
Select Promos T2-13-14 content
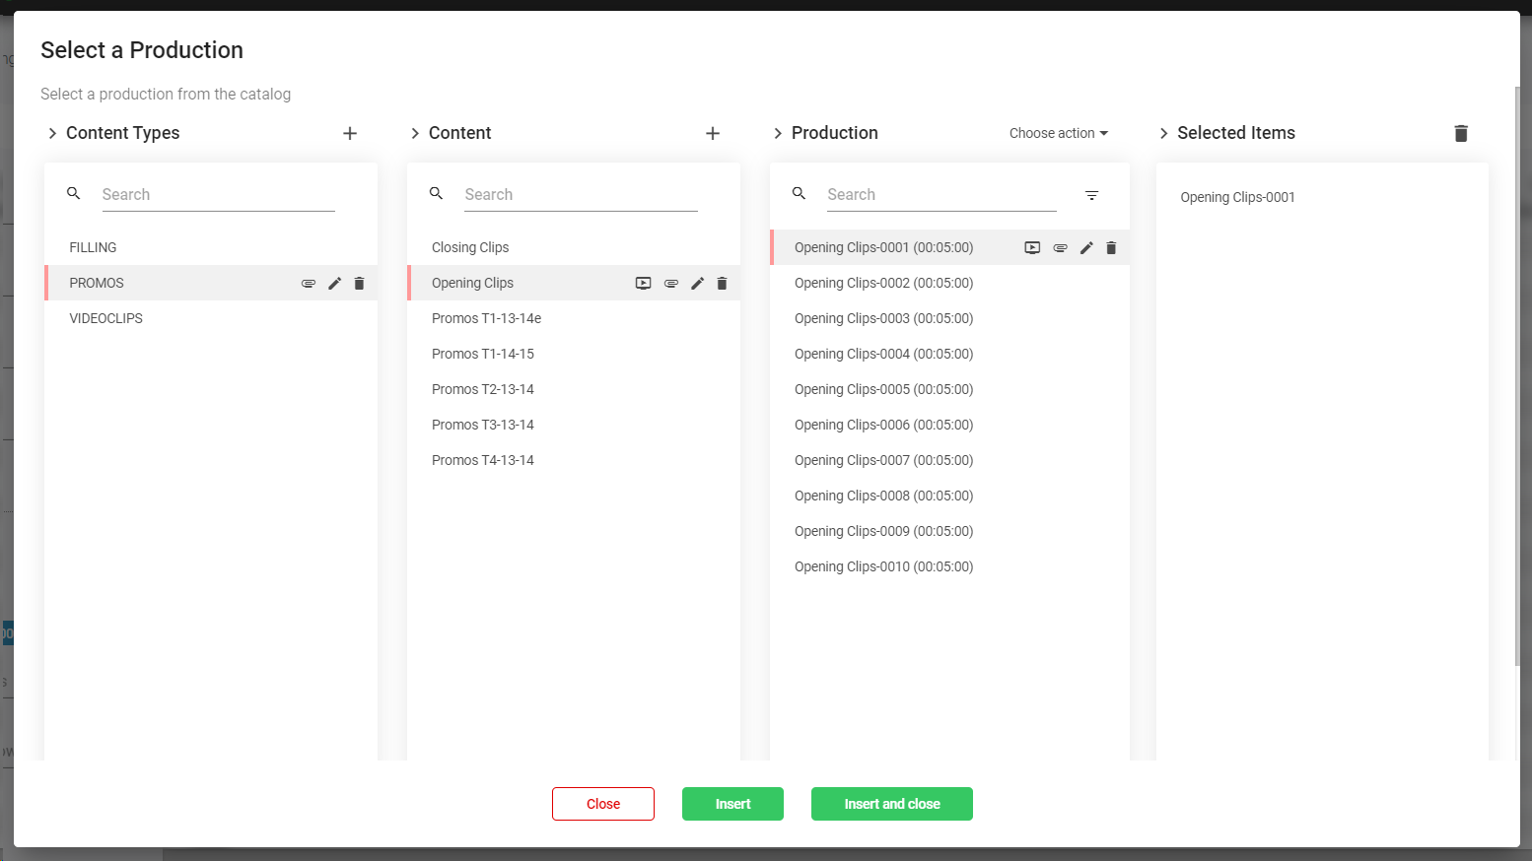pyautogui.click(x=482, y=389)
